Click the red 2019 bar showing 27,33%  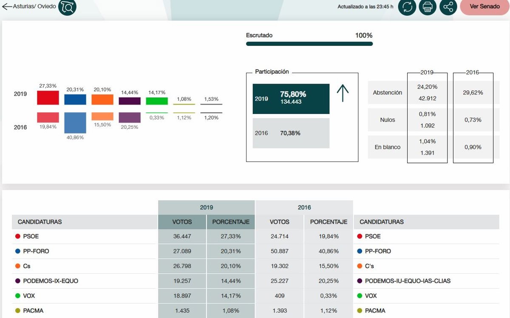coord(48,97)
